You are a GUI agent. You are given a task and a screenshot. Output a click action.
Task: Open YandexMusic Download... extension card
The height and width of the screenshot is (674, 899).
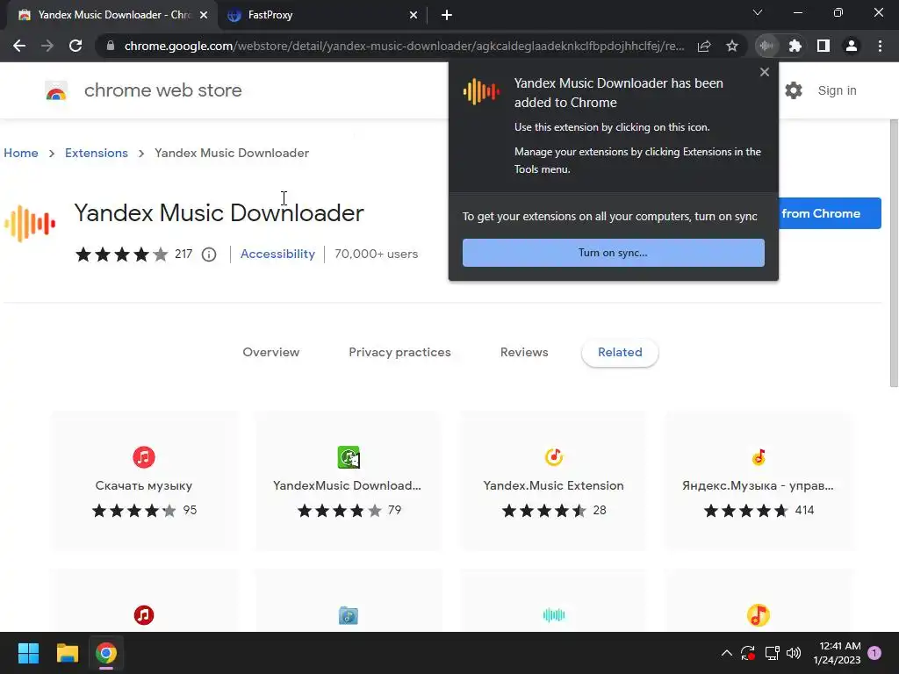pos(348,482)
